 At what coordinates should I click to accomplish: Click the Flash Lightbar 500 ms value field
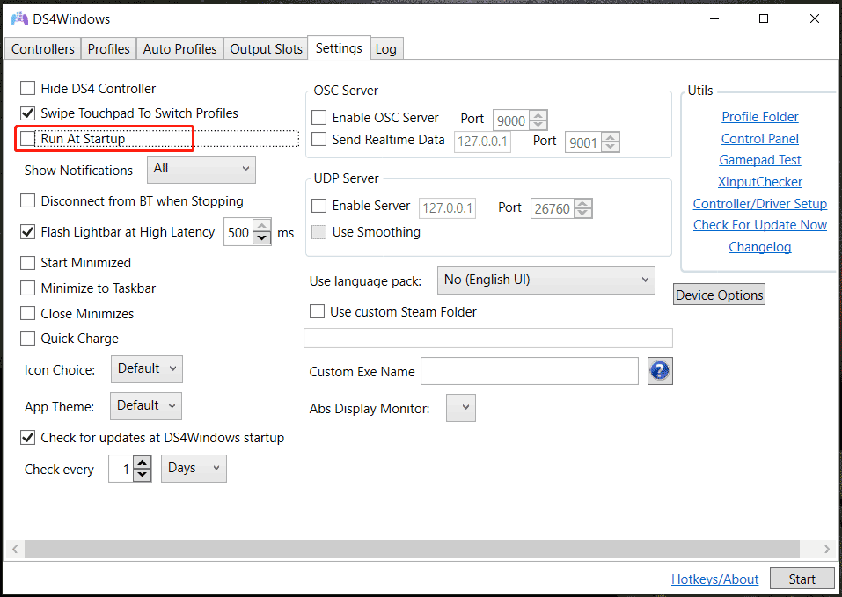238,232
